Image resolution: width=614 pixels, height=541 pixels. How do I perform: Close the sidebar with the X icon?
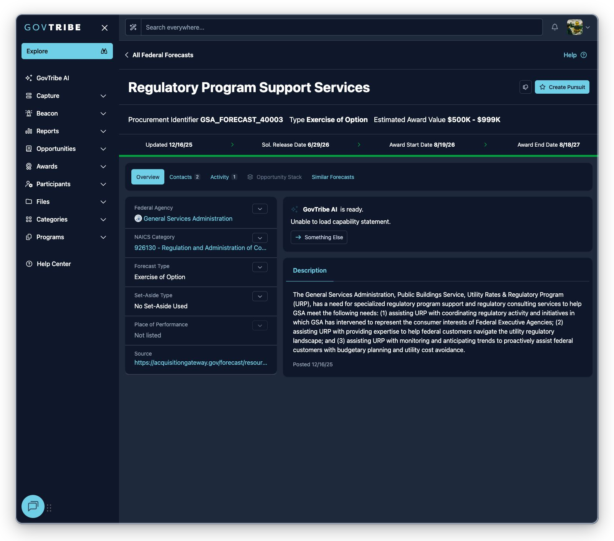coord(104,28)
